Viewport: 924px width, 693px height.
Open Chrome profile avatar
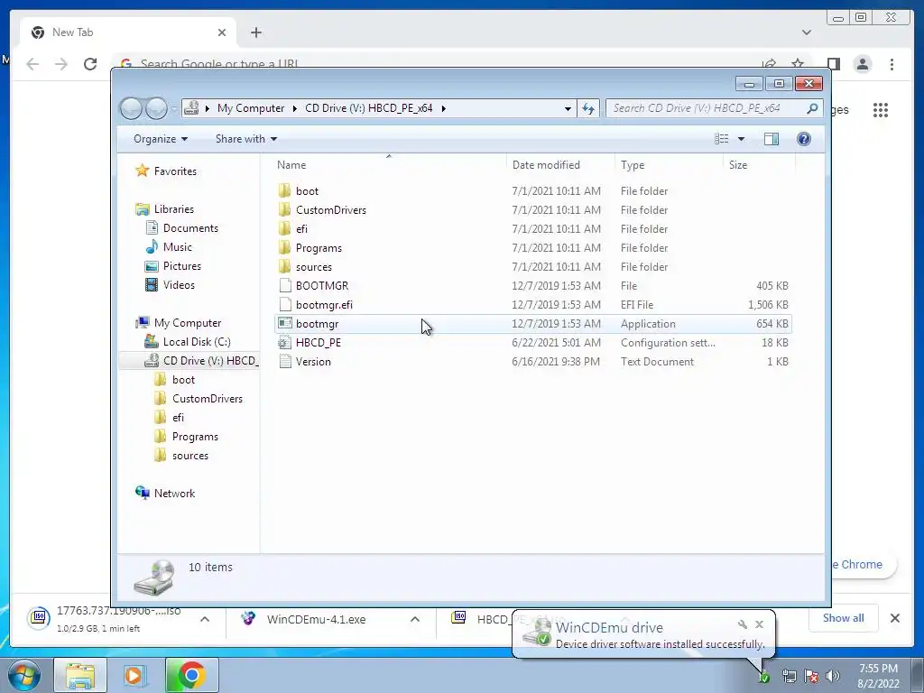[862, 64]
